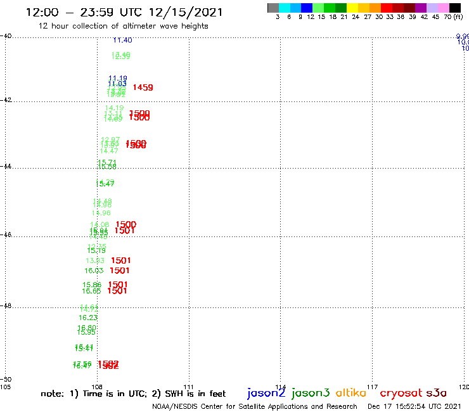Image resolution: width=469 pixels, height=412 pixels.
Task: Click the -48 latitude axis label
Action: point(6,306)
